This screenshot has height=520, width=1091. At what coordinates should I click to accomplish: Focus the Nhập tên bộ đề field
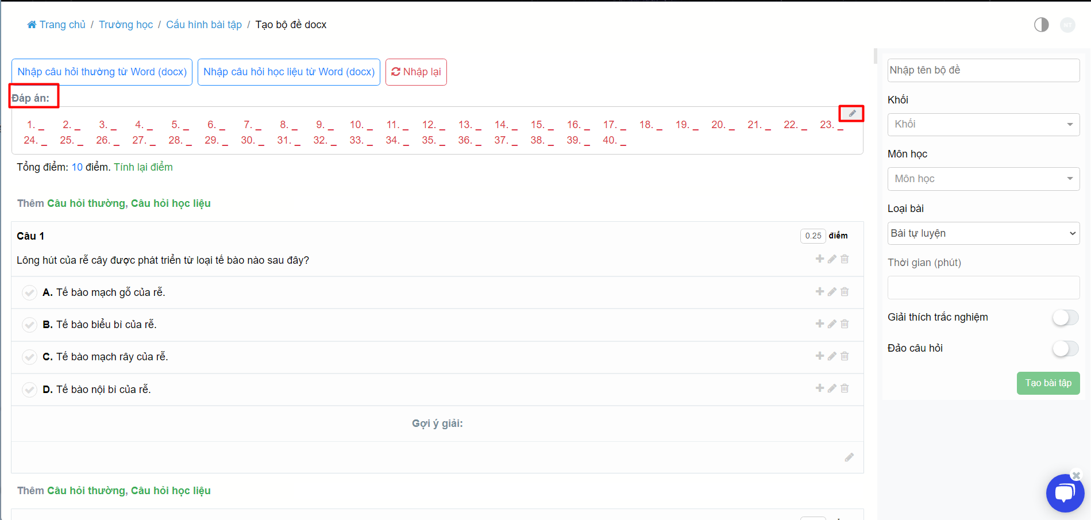[984, 70]
